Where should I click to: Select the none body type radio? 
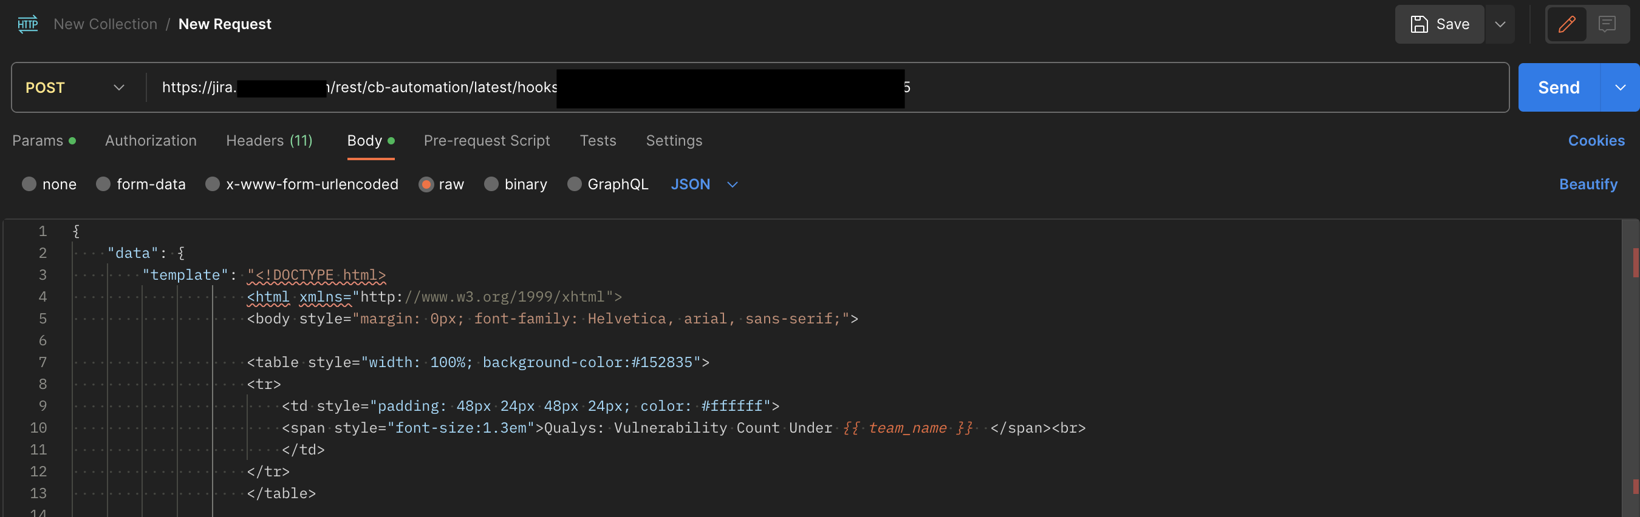point(29,184)
